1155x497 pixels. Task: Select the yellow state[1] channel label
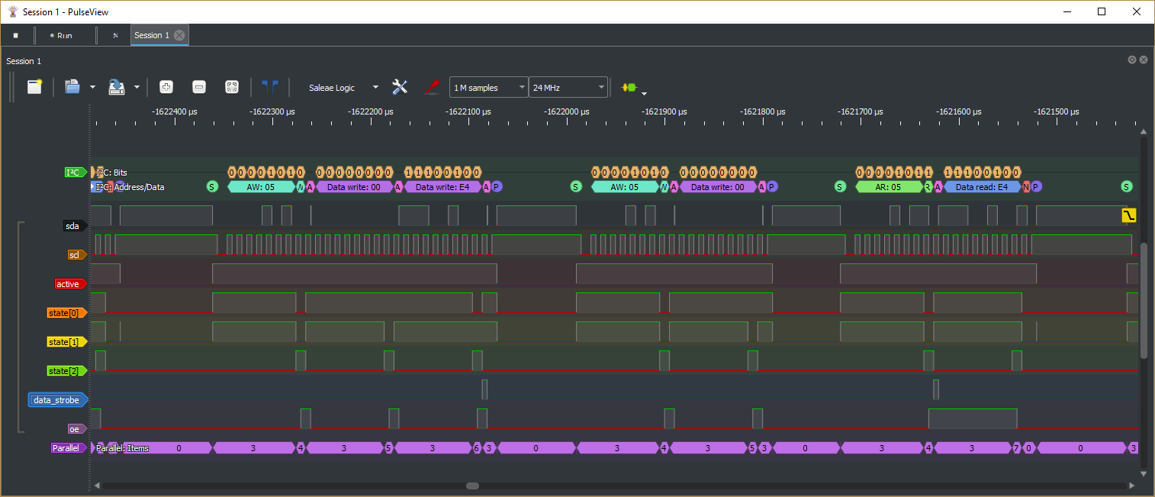pos(67,342)
